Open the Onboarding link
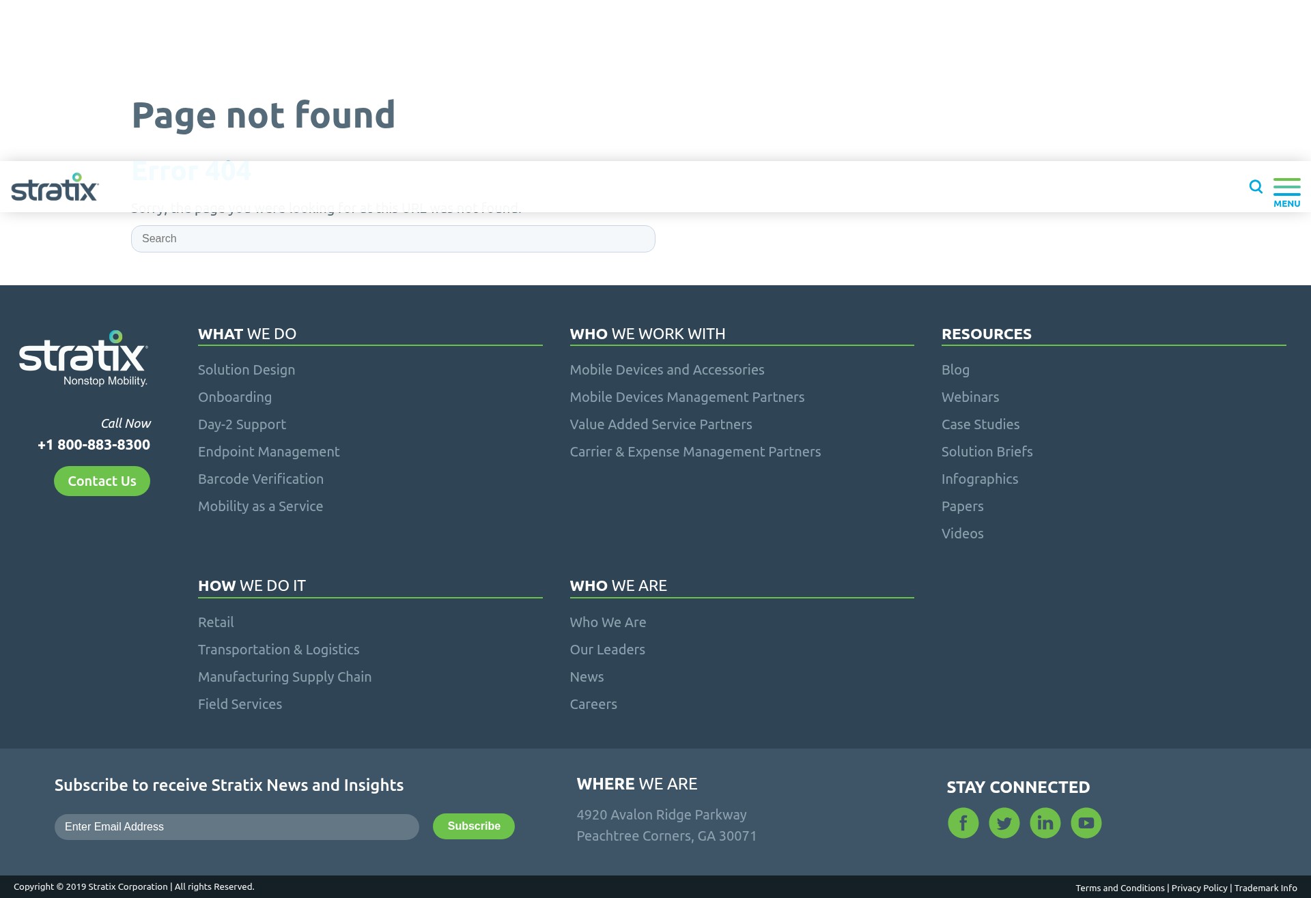Viewport: 1311px width, 898px height. click(x=235, y=397)
